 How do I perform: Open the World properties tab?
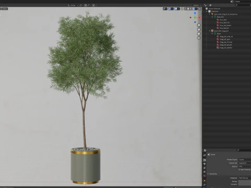(x=204, y=176)
